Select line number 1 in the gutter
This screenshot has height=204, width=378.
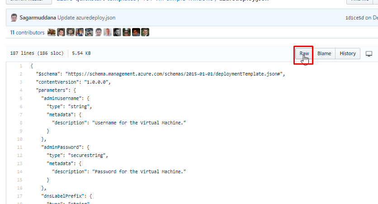pos(21,66)
